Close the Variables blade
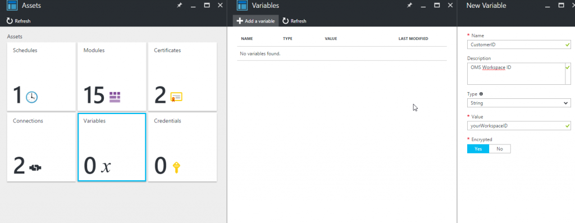 [x=450, y=5]
